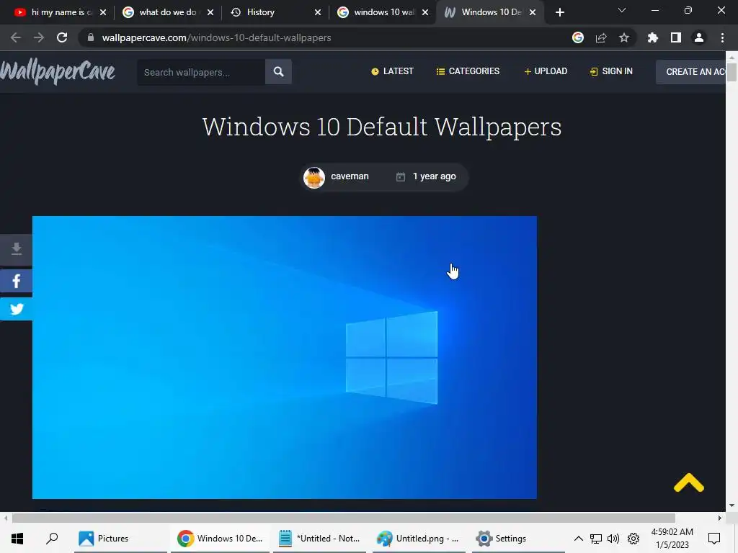Click the network icon in the system tray
The image size is (738, 553).
click(x=596, y=539)
